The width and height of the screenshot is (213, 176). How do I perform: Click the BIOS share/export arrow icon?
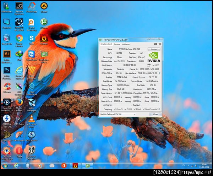pyautogui.click(x=149, y=65)
